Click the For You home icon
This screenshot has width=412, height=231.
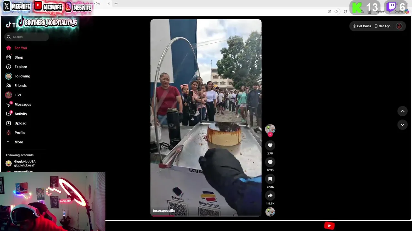click(9, 48)
